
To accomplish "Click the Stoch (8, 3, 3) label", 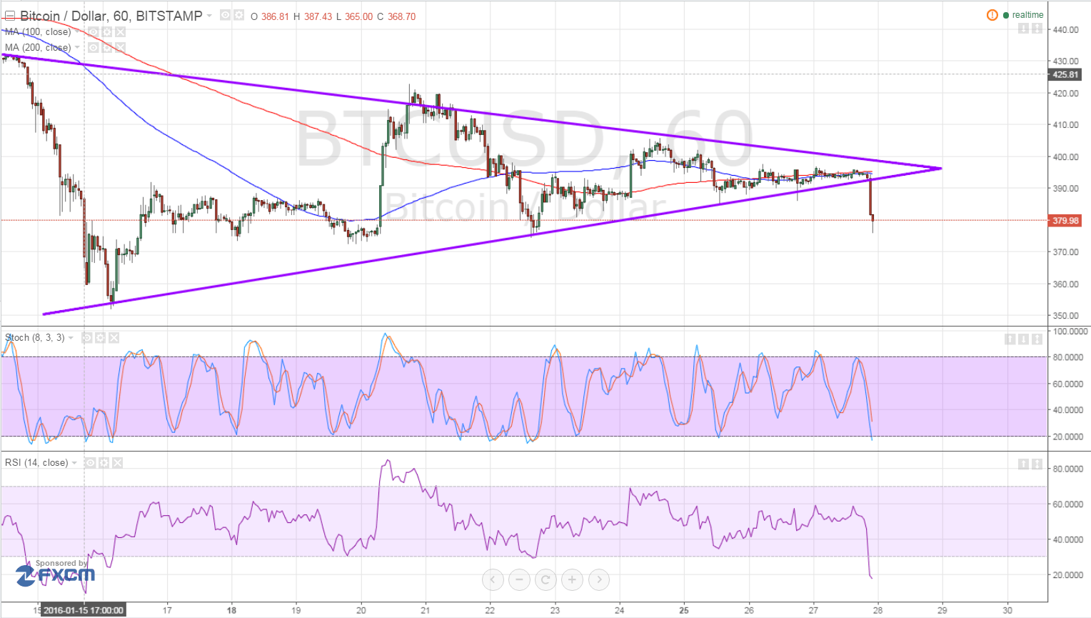I will click(x=35, y=337).
